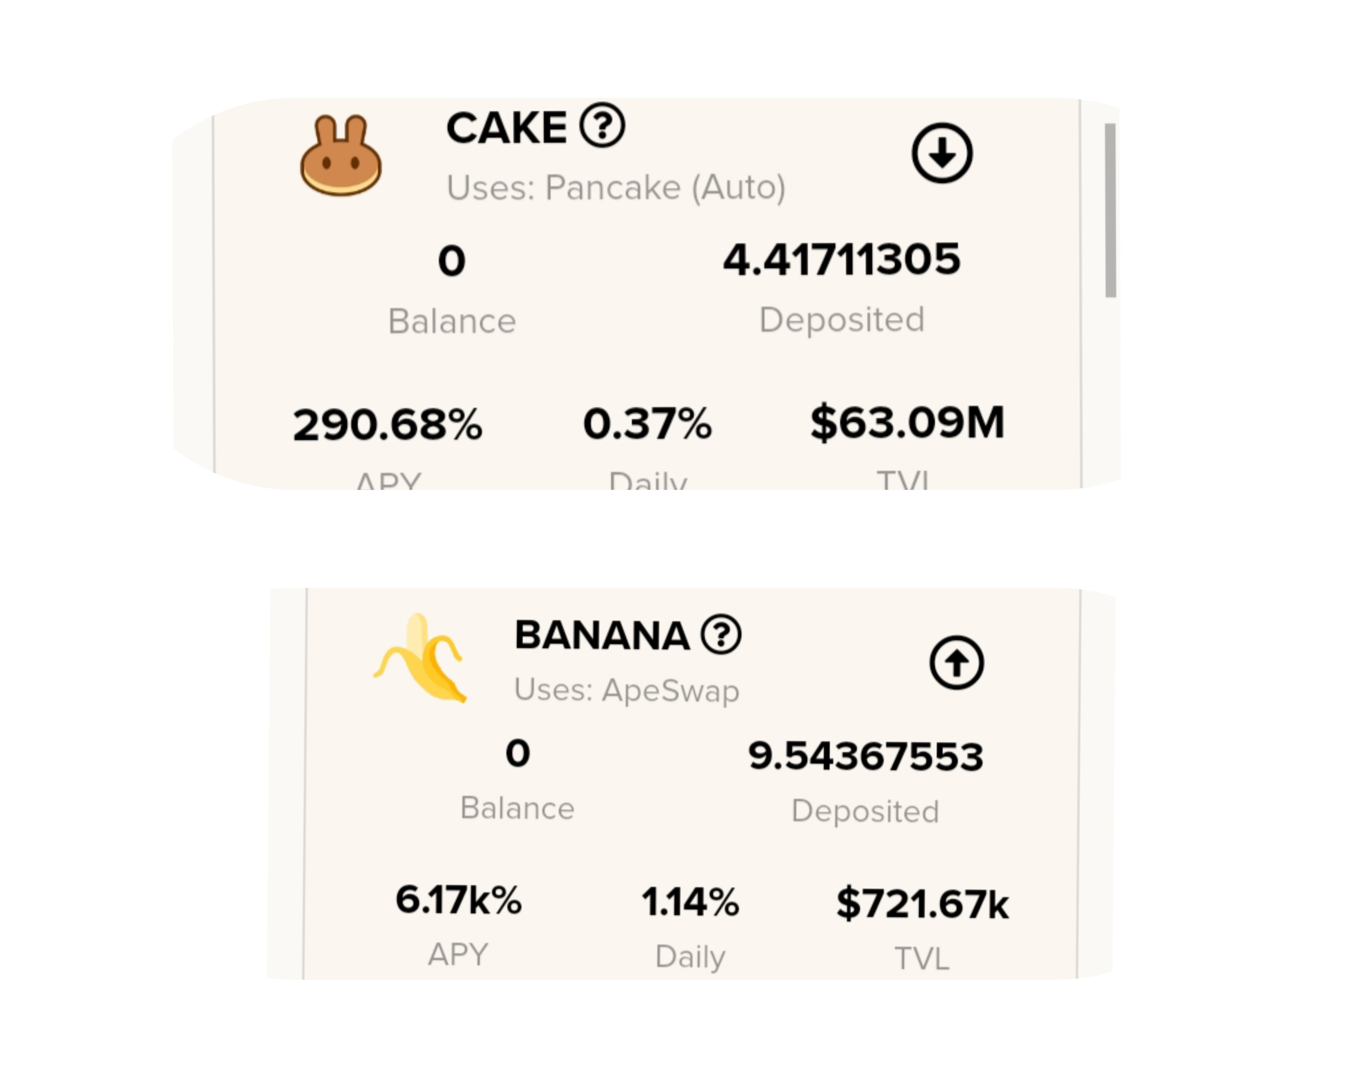Select the CAKE vault title
The image size is (1361, 1088).
pyautogui.click(x=506, y=128)
